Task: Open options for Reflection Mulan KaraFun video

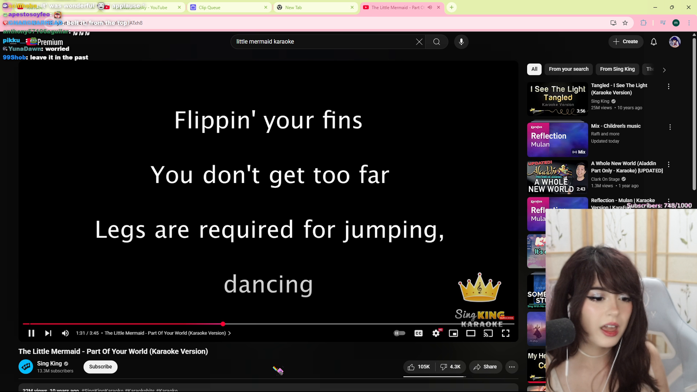Action: click(x=669, y=202)
